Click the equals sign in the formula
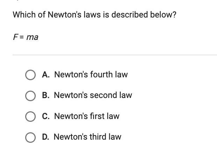The height and width of the screenshot is (161, 217). click(x=21, y=37)
